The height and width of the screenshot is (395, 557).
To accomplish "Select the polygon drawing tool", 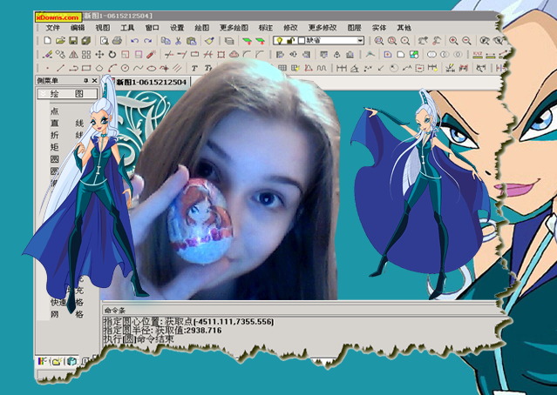I will tap(99, 68).
